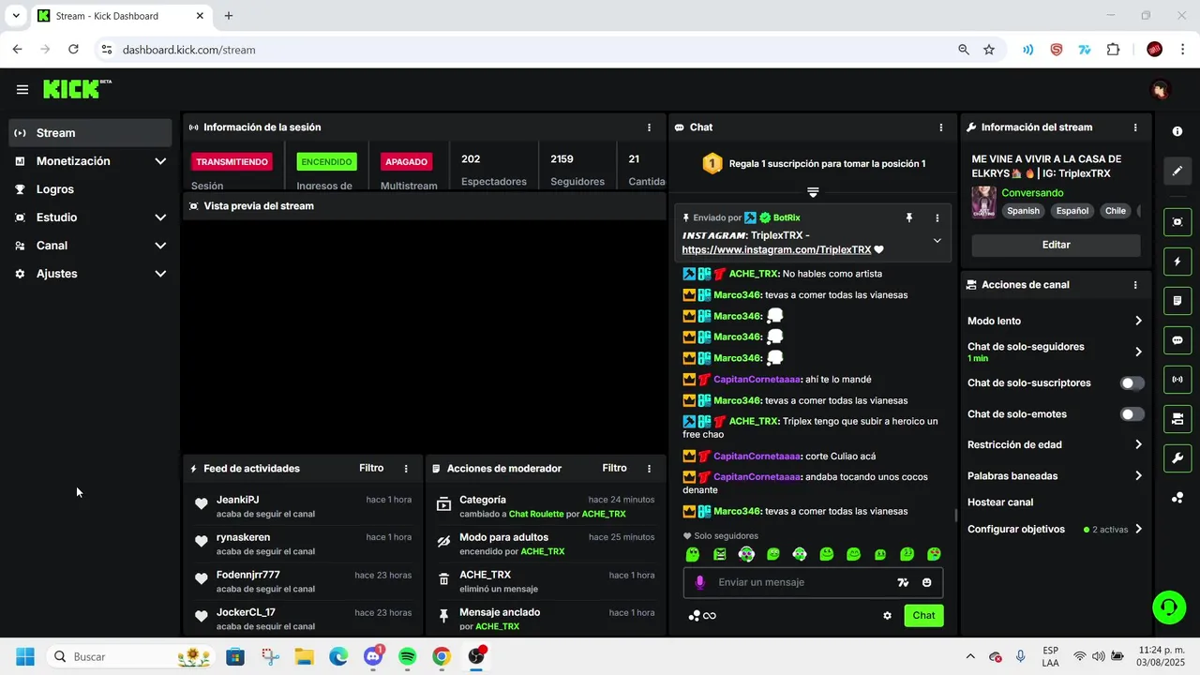The height and width of the screenshot is (675, 1200).
Task: Expand the pinned message chevron
Action: tap(937, 241)
